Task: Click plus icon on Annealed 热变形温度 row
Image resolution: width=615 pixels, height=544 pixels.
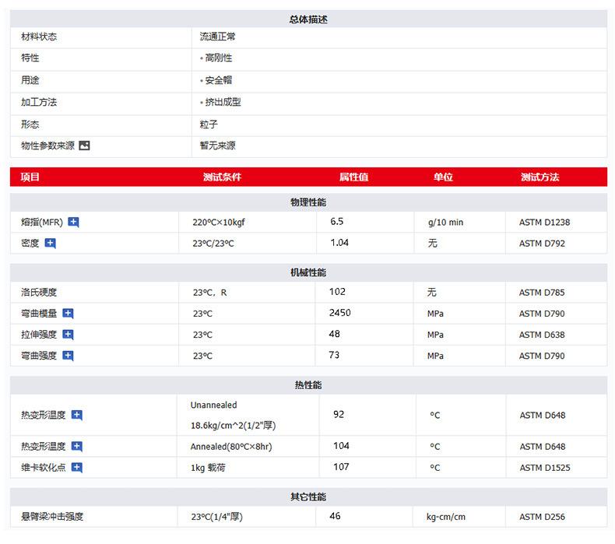Action: point(77,447)
